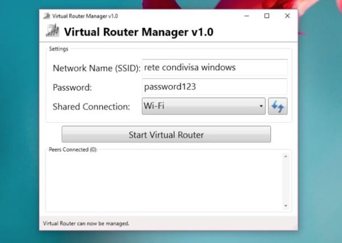
Task: Click the refresh connections arrows icon
Action: (x=278, y=106)
